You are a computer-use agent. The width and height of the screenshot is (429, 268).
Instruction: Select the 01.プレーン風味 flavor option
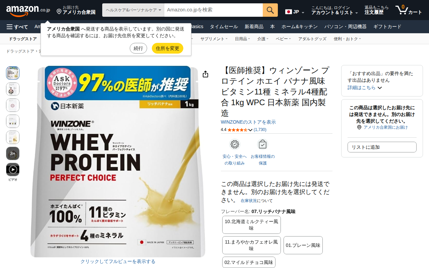303,245
